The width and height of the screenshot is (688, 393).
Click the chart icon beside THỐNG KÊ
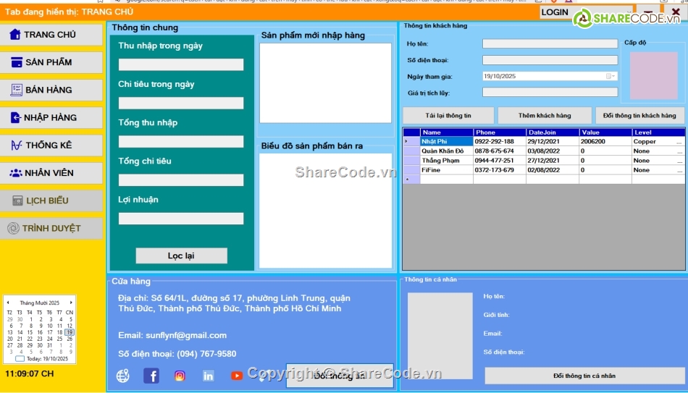pos(16,145)
